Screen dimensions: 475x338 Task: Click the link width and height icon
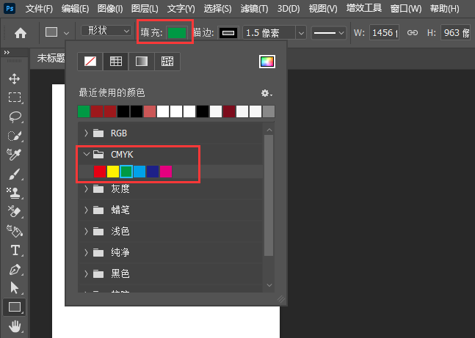click(412, 33)
